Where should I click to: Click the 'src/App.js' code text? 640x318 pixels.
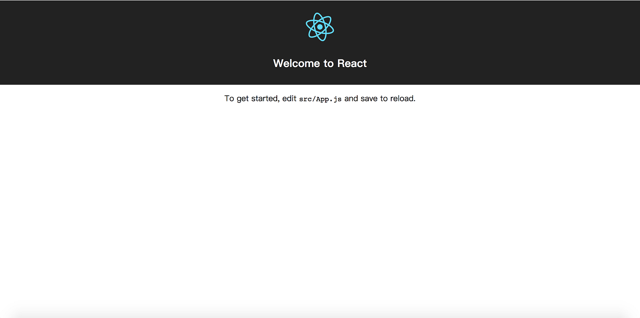click(x=320, y=99)
